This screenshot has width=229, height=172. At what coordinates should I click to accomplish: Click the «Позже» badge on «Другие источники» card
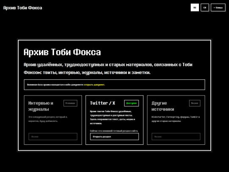[x=195, y=103]
